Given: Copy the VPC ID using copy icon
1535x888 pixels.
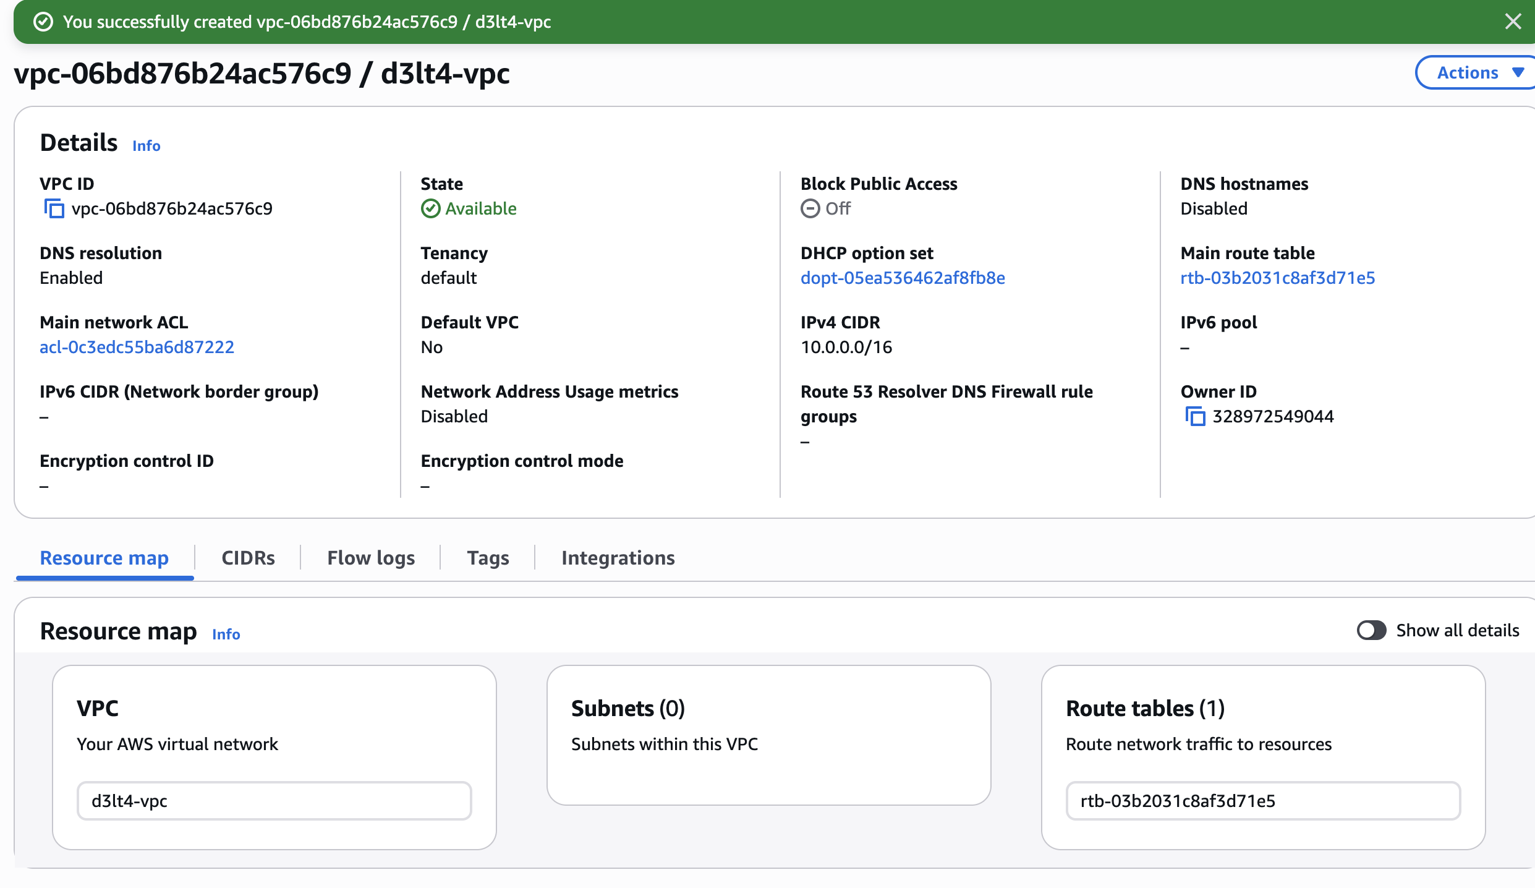Looking at the screenshot, I should 54,209.
